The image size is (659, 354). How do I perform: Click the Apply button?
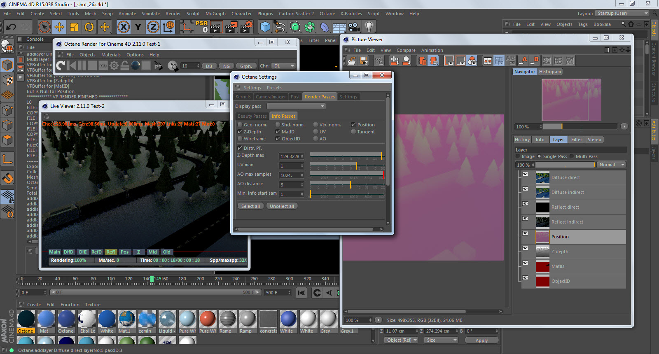481,340
